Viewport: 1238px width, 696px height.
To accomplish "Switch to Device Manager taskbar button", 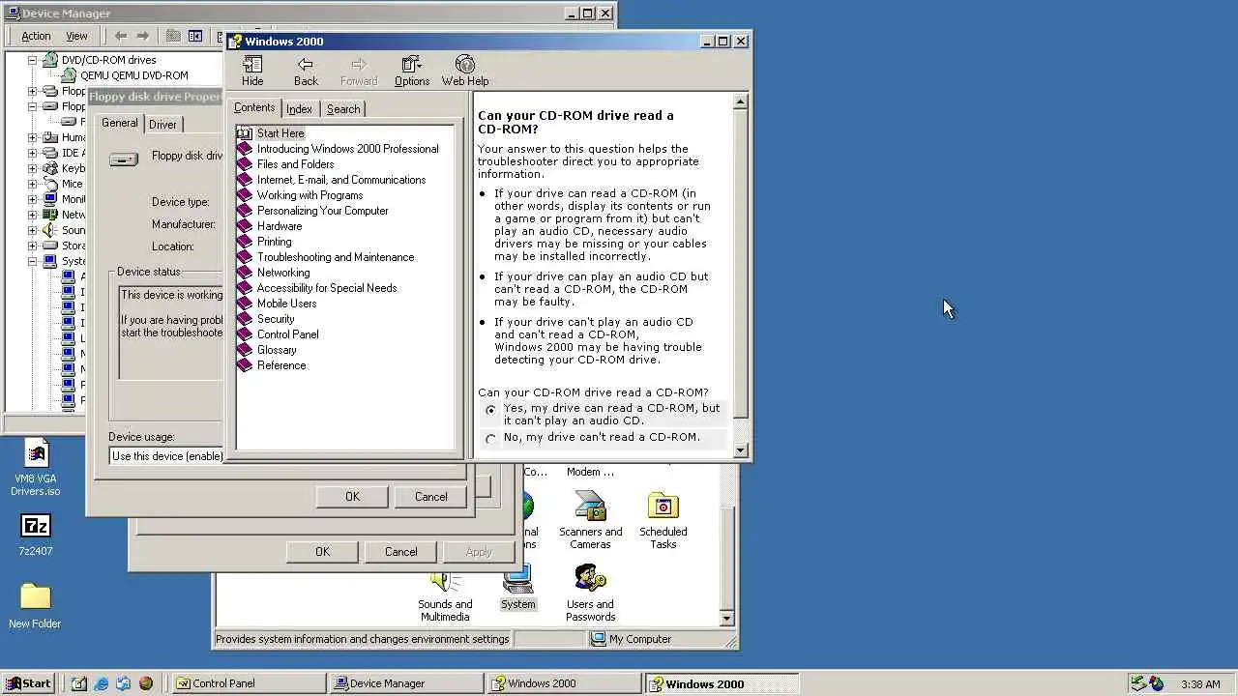I will tap(406, 683).
